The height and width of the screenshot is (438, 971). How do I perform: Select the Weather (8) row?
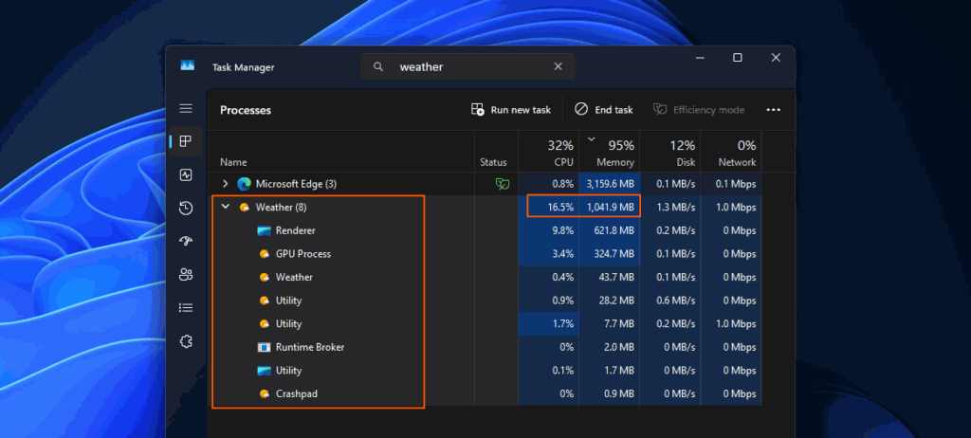(x=485, y=208)
